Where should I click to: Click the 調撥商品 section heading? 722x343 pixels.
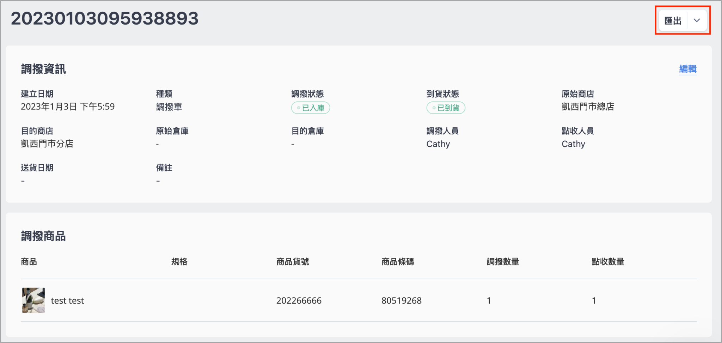pyautogui.click(x=43, y=236)
